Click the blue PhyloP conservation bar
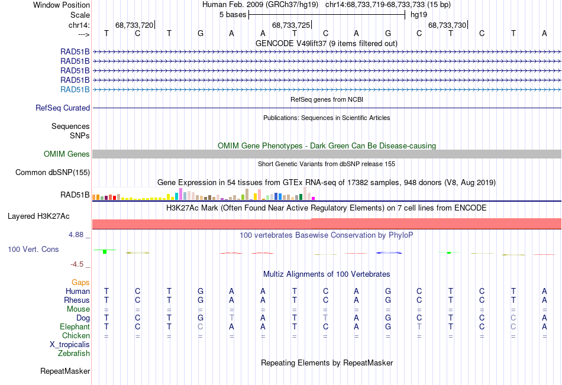562x385 pixels. pos(389,253)
